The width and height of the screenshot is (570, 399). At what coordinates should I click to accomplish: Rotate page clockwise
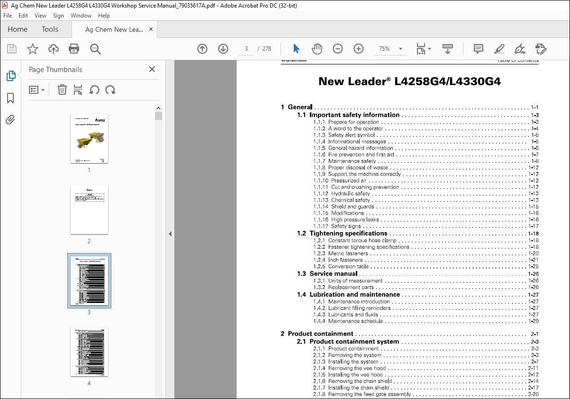[x=110, y=90]
